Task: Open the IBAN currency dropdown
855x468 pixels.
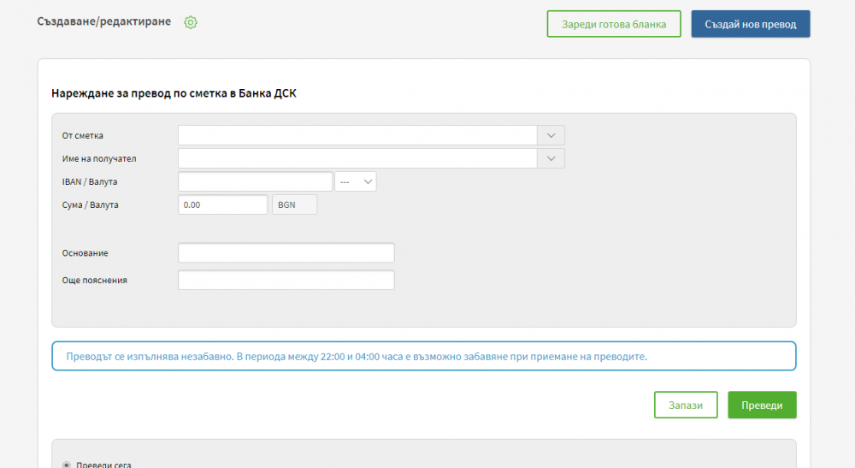Action: pos(356,181)
